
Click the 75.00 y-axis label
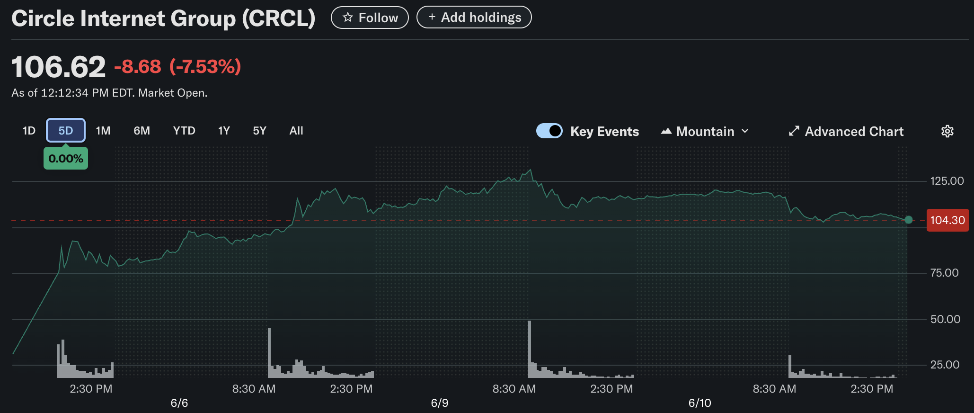point(944,273)
